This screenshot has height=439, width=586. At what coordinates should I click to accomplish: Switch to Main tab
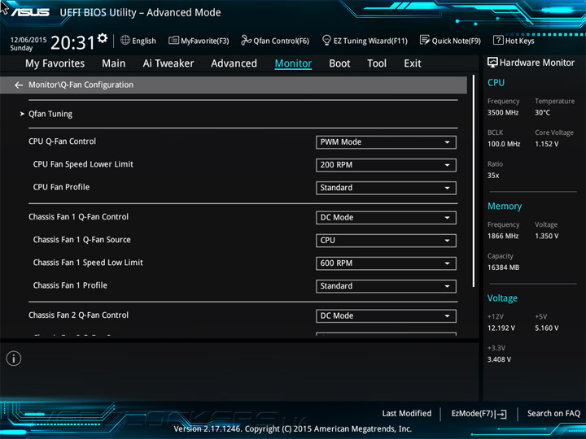click(114, 63)
